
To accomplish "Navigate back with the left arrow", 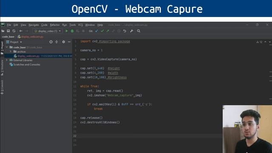I will click(x=21, y=31).
